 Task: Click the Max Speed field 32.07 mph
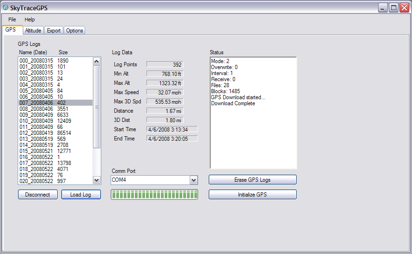[x=165, y=92]
